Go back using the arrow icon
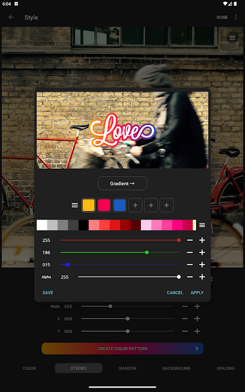Viewport: 245px width, 392px height. [11, 17]
